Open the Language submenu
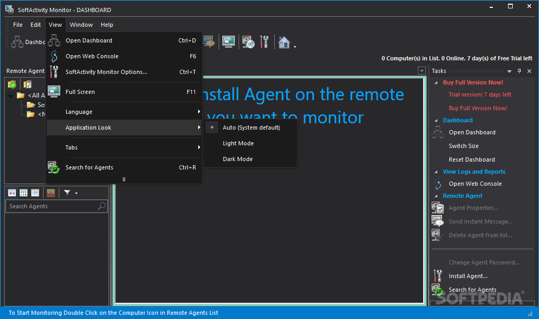 pyautogui.click(x=124, y=112)
